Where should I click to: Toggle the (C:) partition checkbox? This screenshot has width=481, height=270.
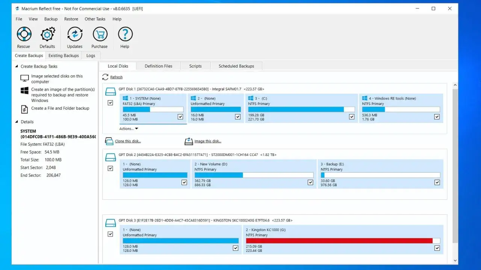[x=352, y=117]
